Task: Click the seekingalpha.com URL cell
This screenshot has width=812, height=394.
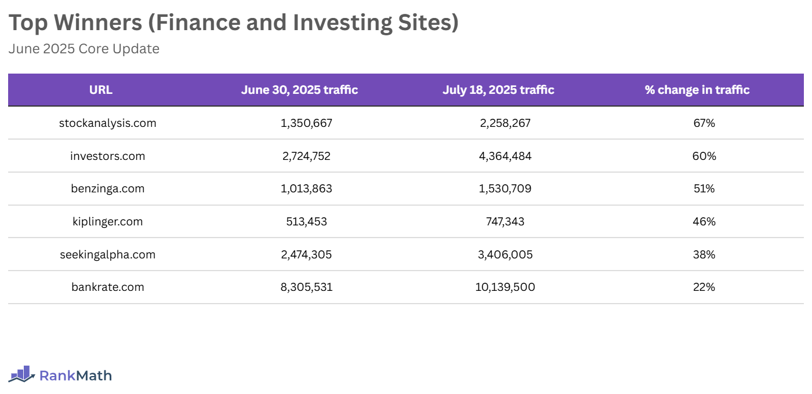Action: [x=108, y=254]
